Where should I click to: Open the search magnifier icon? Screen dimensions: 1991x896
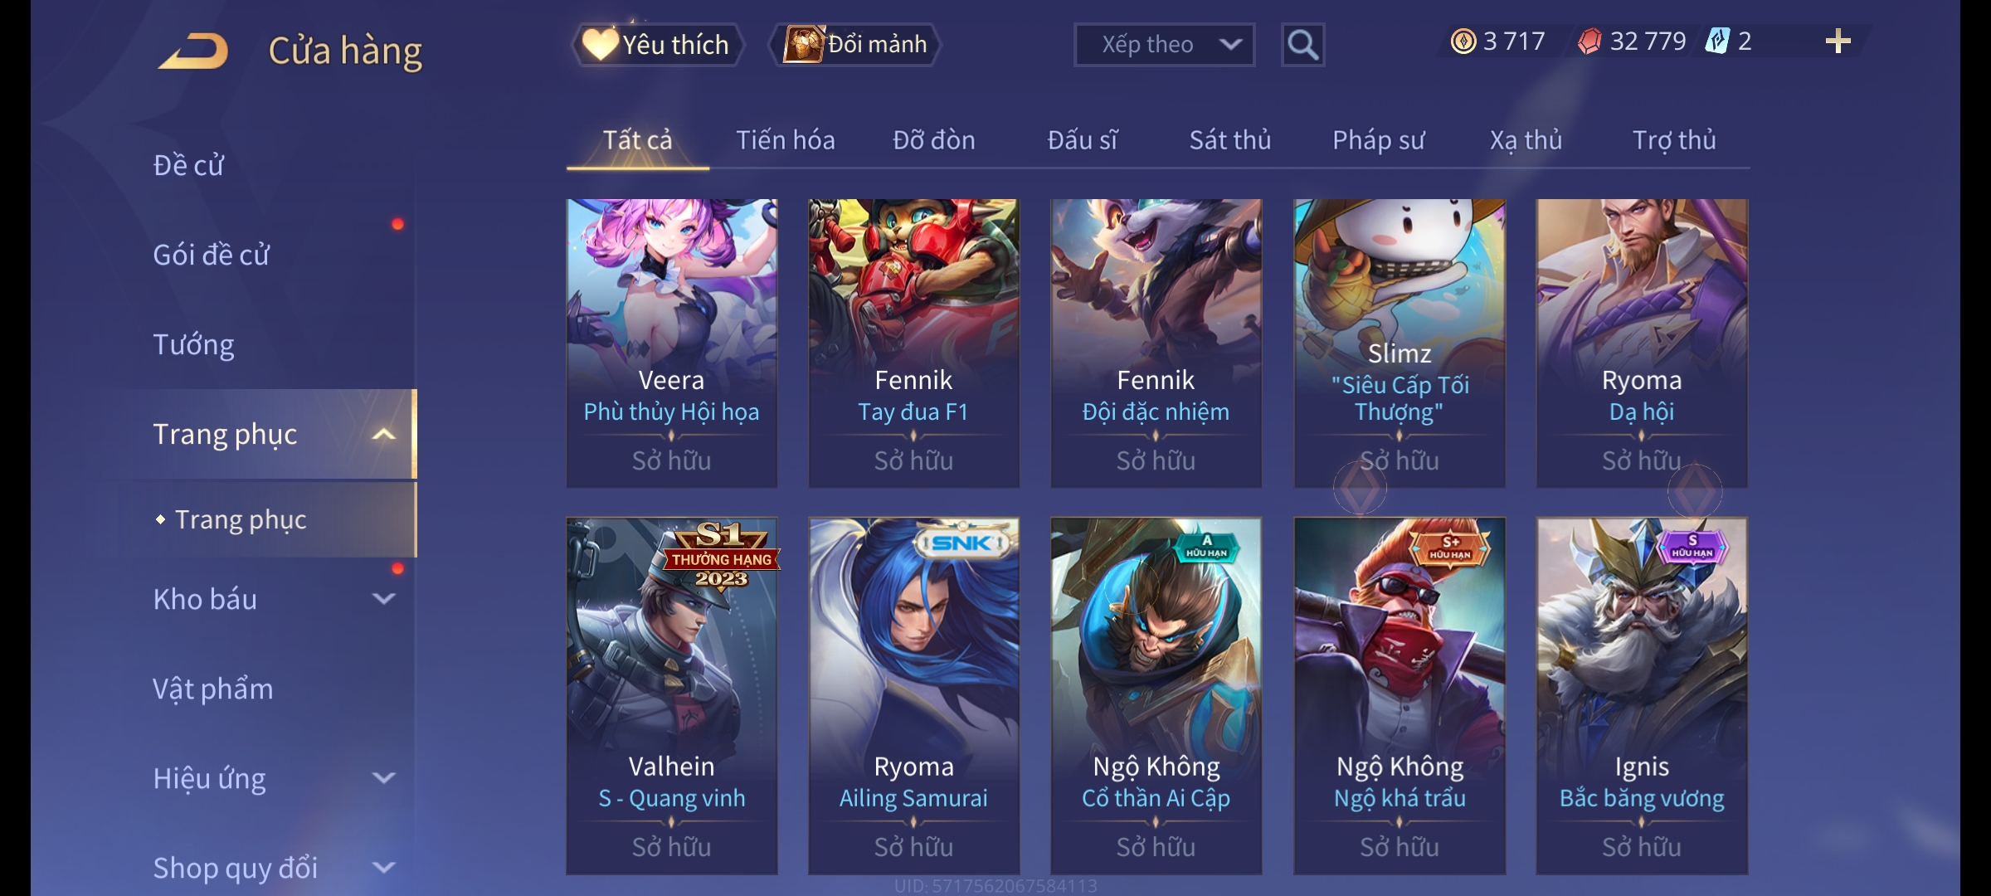1302,45
